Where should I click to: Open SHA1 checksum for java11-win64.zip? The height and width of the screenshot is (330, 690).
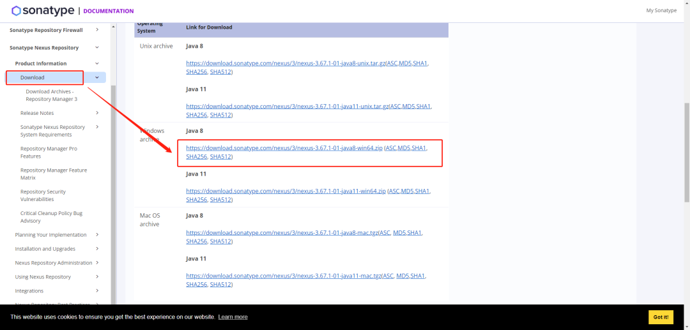[x=422, y=191]
